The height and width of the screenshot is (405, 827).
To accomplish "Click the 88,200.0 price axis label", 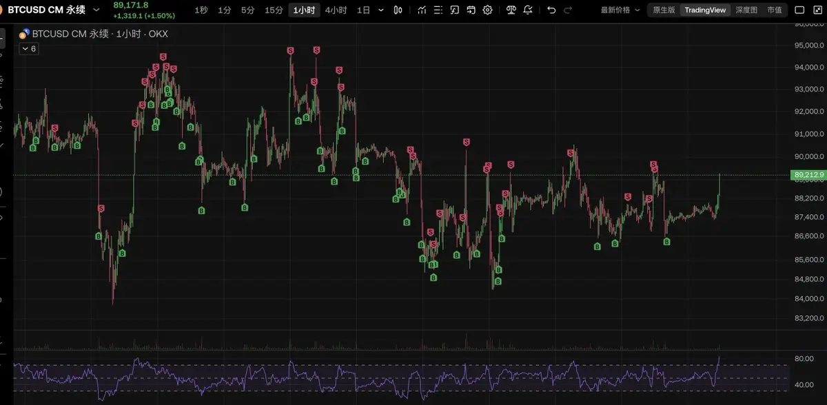I will click(x=809, y=198).
